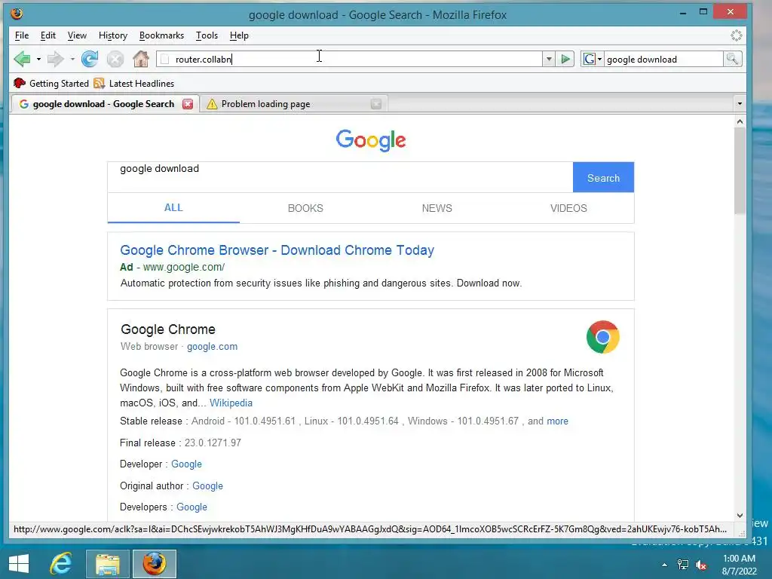Click the network tray icon

point(683,565)
